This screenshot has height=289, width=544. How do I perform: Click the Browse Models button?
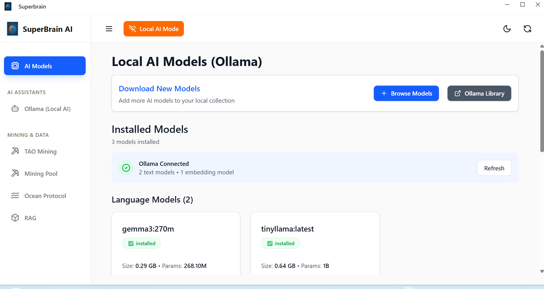pos(406,93)
